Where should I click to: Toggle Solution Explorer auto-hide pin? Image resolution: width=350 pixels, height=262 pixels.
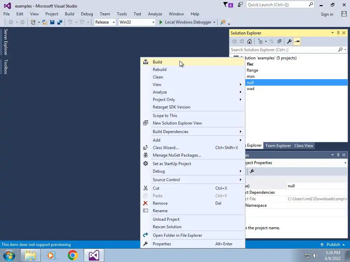pyautogui.click(x=338, y=33)
